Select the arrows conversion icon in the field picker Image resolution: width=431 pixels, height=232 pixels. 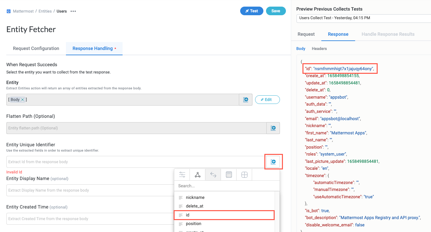[213, 174]
